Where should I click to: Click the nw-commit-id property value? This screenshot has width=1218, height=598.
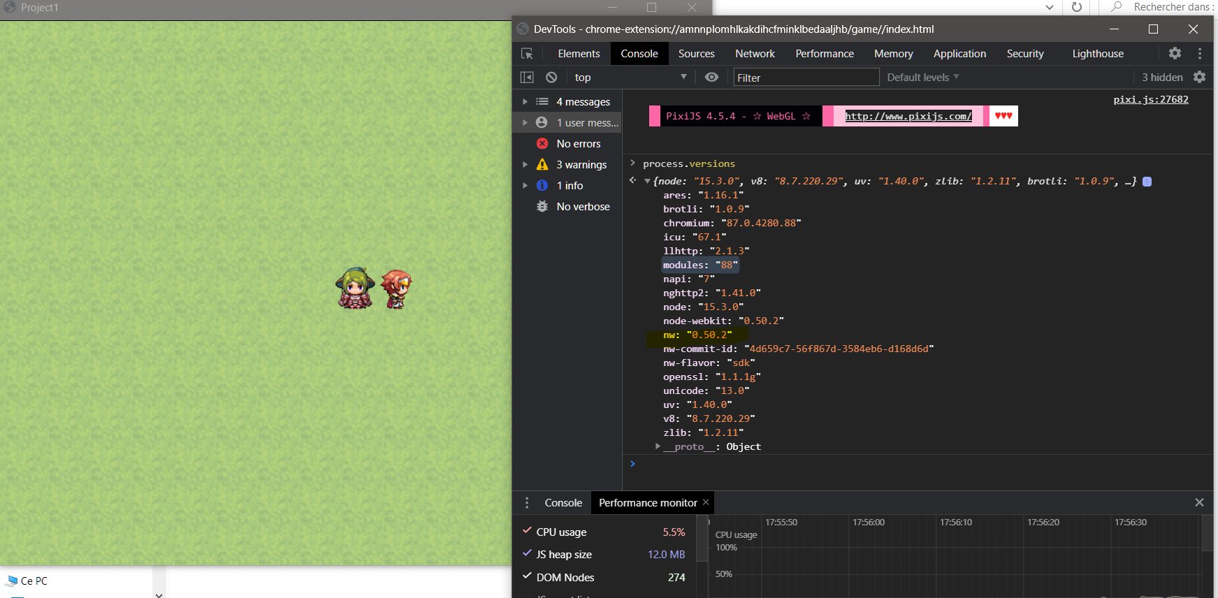click(841, 349)
